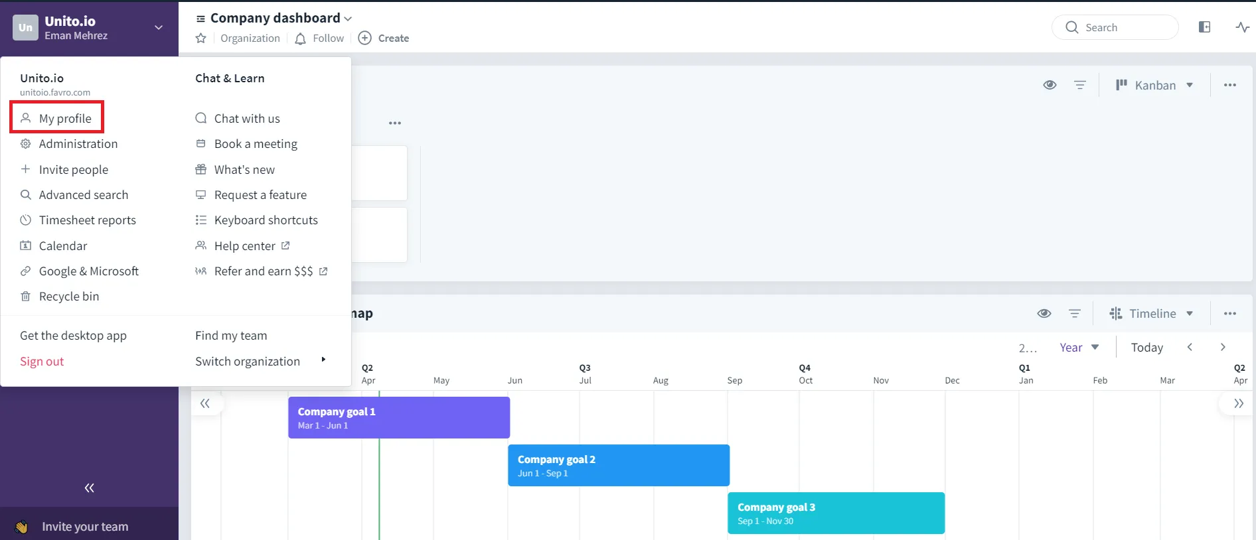Jump to Today on the timeline

[1146, 348]
